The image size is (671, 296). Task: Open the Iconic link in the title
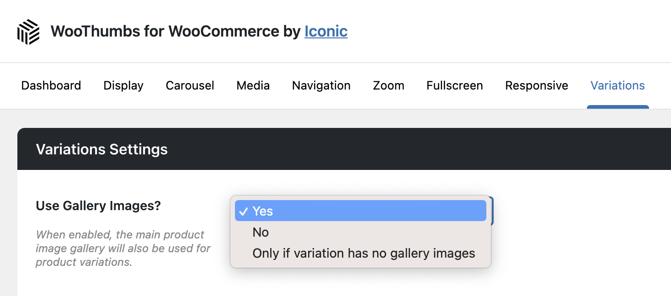coord(326,32)
